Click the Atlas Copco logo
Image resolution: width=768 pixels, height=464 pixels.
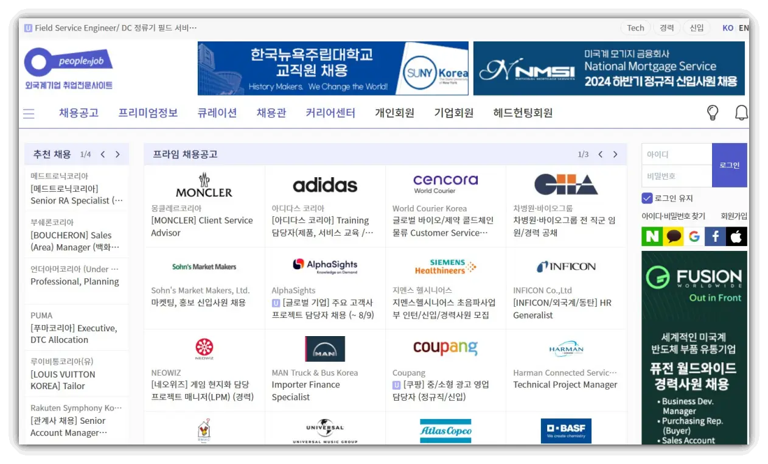coord(445,431)
